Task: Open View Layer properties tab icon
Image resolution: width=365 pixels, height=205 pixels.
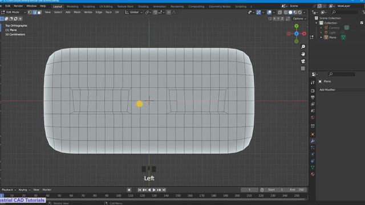Action: pos(313,104)
